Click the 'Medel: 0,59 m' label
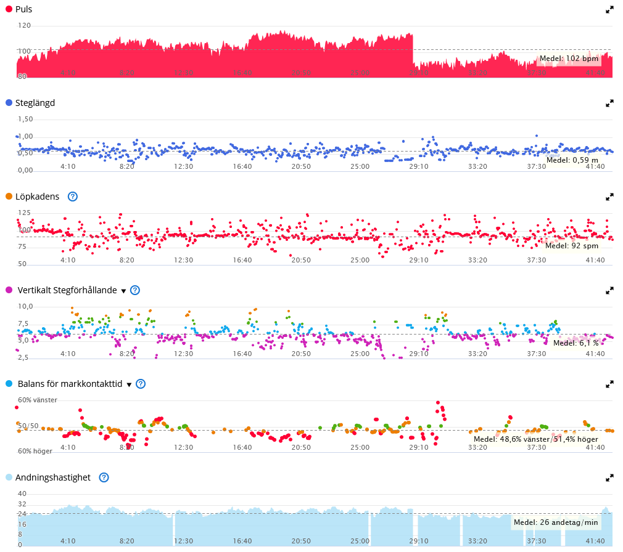Screen dimensions: 623x552 tap(572, 160)
